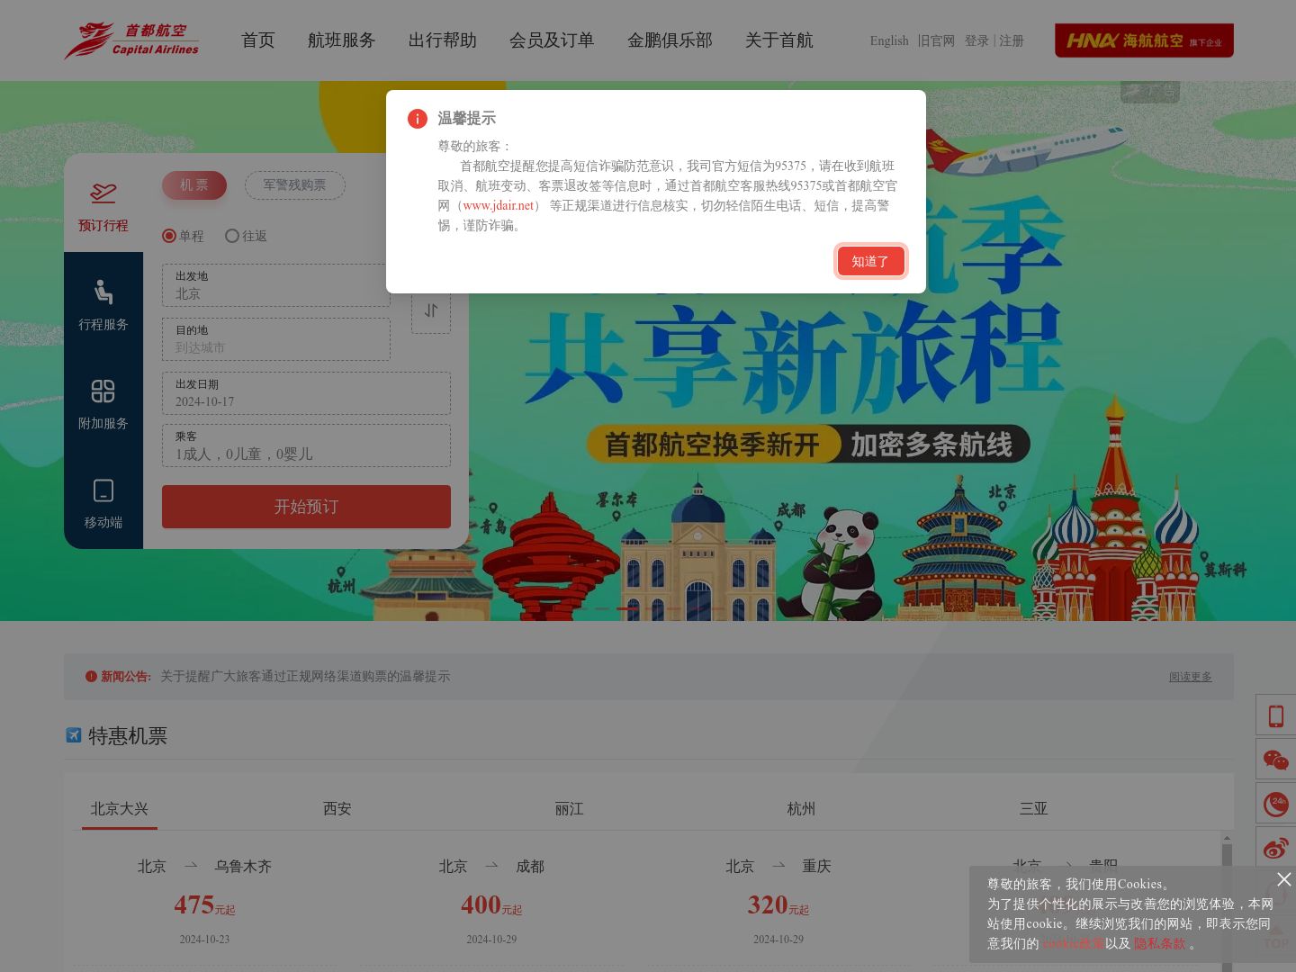Click the 注册 register link
This screenshot has height=972, width=1296.
1012,40
